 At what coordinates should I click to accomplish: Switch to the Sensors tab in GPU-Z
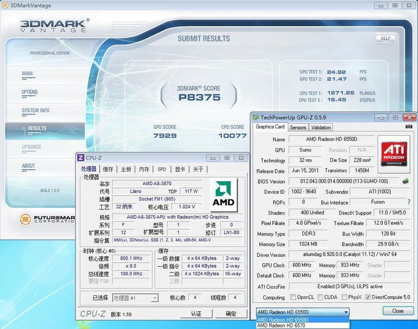click(x=298, y=127)
